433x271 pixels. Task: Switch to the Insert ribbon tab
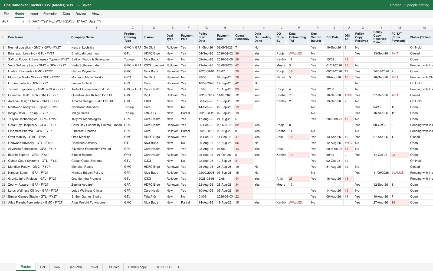pyautogui.click(x=34, y=14)
